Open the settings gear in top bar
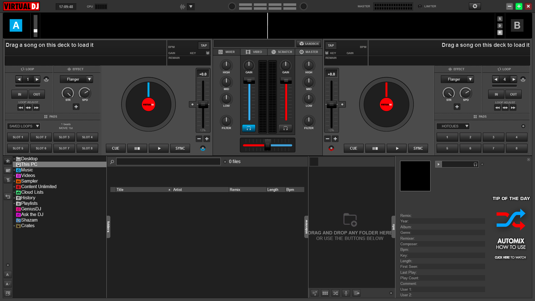This screenshot has height=301, width=535. click(x=475, y=6)
